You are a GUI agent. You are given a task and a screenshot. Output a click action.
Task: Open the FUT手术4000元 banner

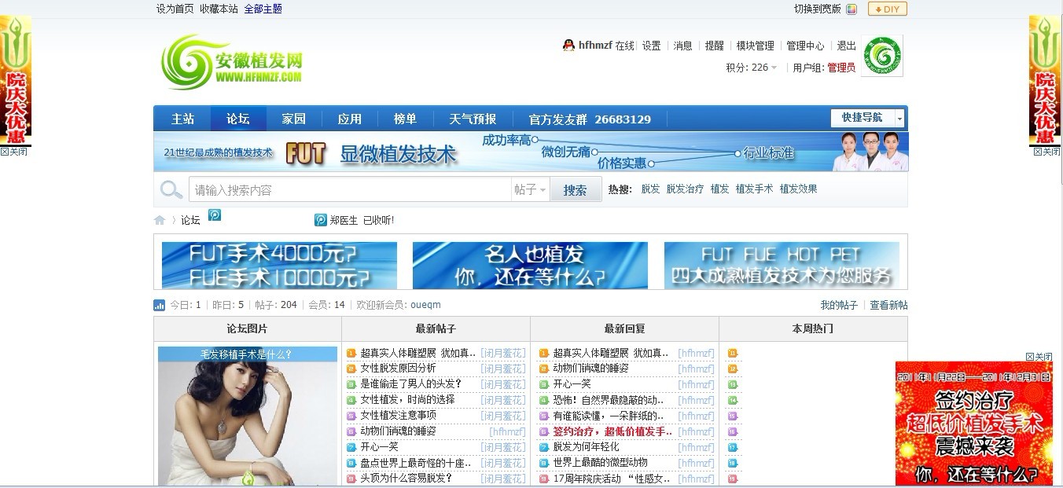pyautogui.click(x=279, y=265)
